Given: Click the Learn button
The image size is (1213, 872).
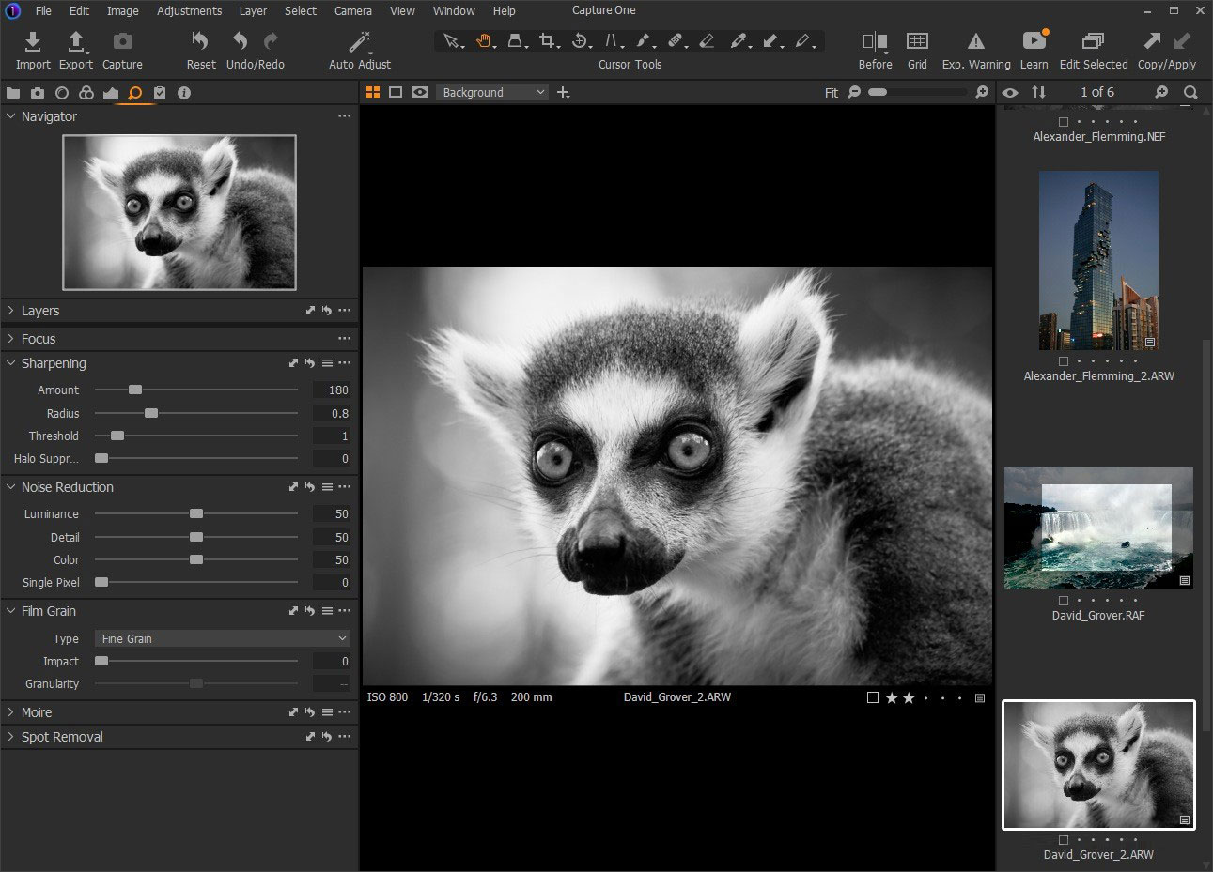Looking at the screenshot, I should (1034, 42).
